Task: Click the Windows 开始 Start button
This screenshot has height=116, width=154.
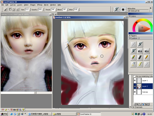Action: click(4, 114)
